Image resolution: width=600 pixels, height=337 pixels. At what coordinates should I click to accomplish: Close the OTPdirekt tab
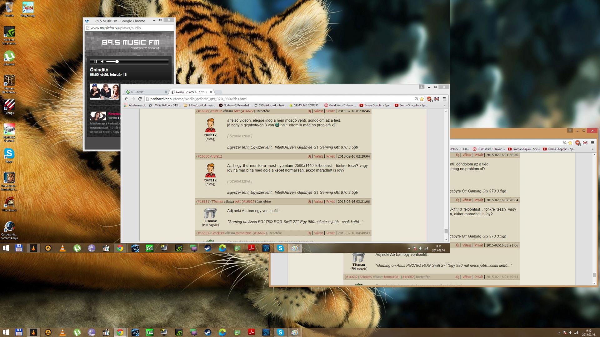[166, 92]
